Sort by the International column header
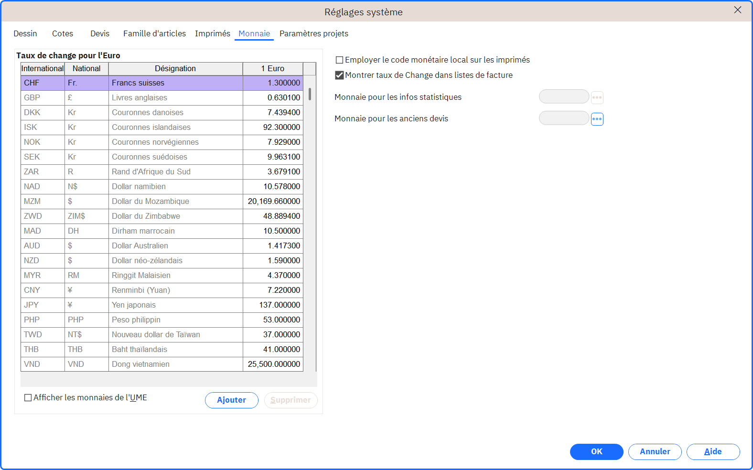753x470 pixels. click(x=43, y=69)
